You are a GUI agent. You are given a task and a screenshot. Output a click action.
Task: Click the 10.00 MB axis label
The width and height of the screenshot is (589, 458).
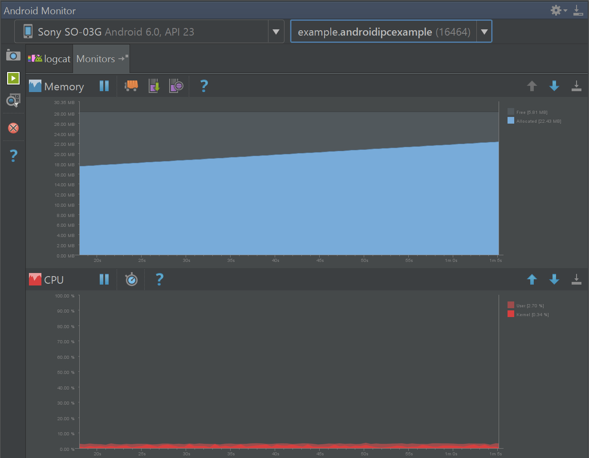click(65, 205)
